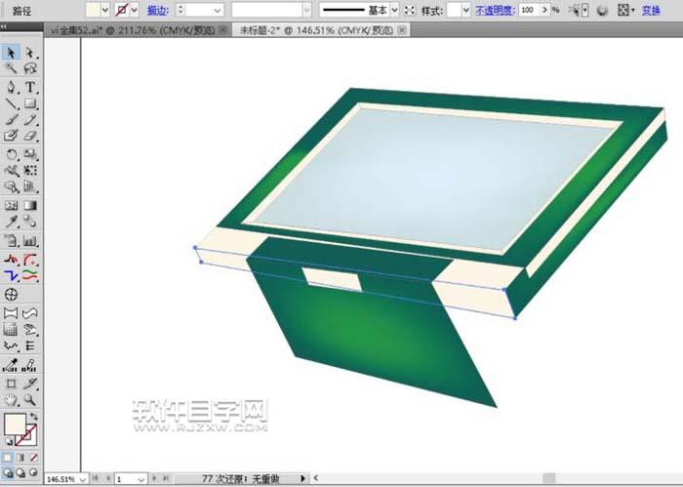Select the Type tool
The width and height of the screenshot is (683, 487).
[29, 87]
